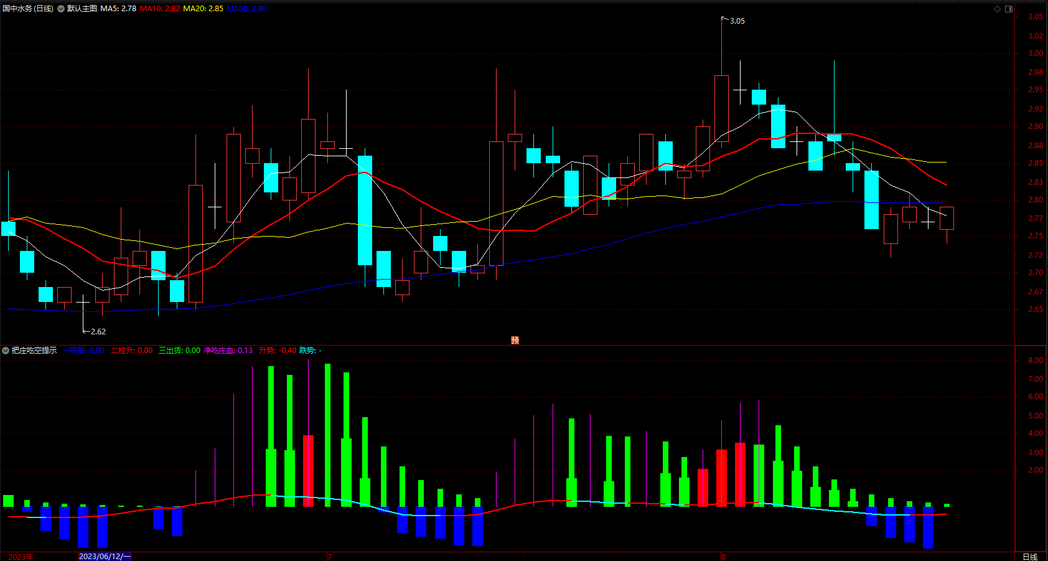This screenshot has height=561, width=1048.
Task: Click the 2.65 price on the right axis
Action: pyautogui.click(x=1036, y=309)
